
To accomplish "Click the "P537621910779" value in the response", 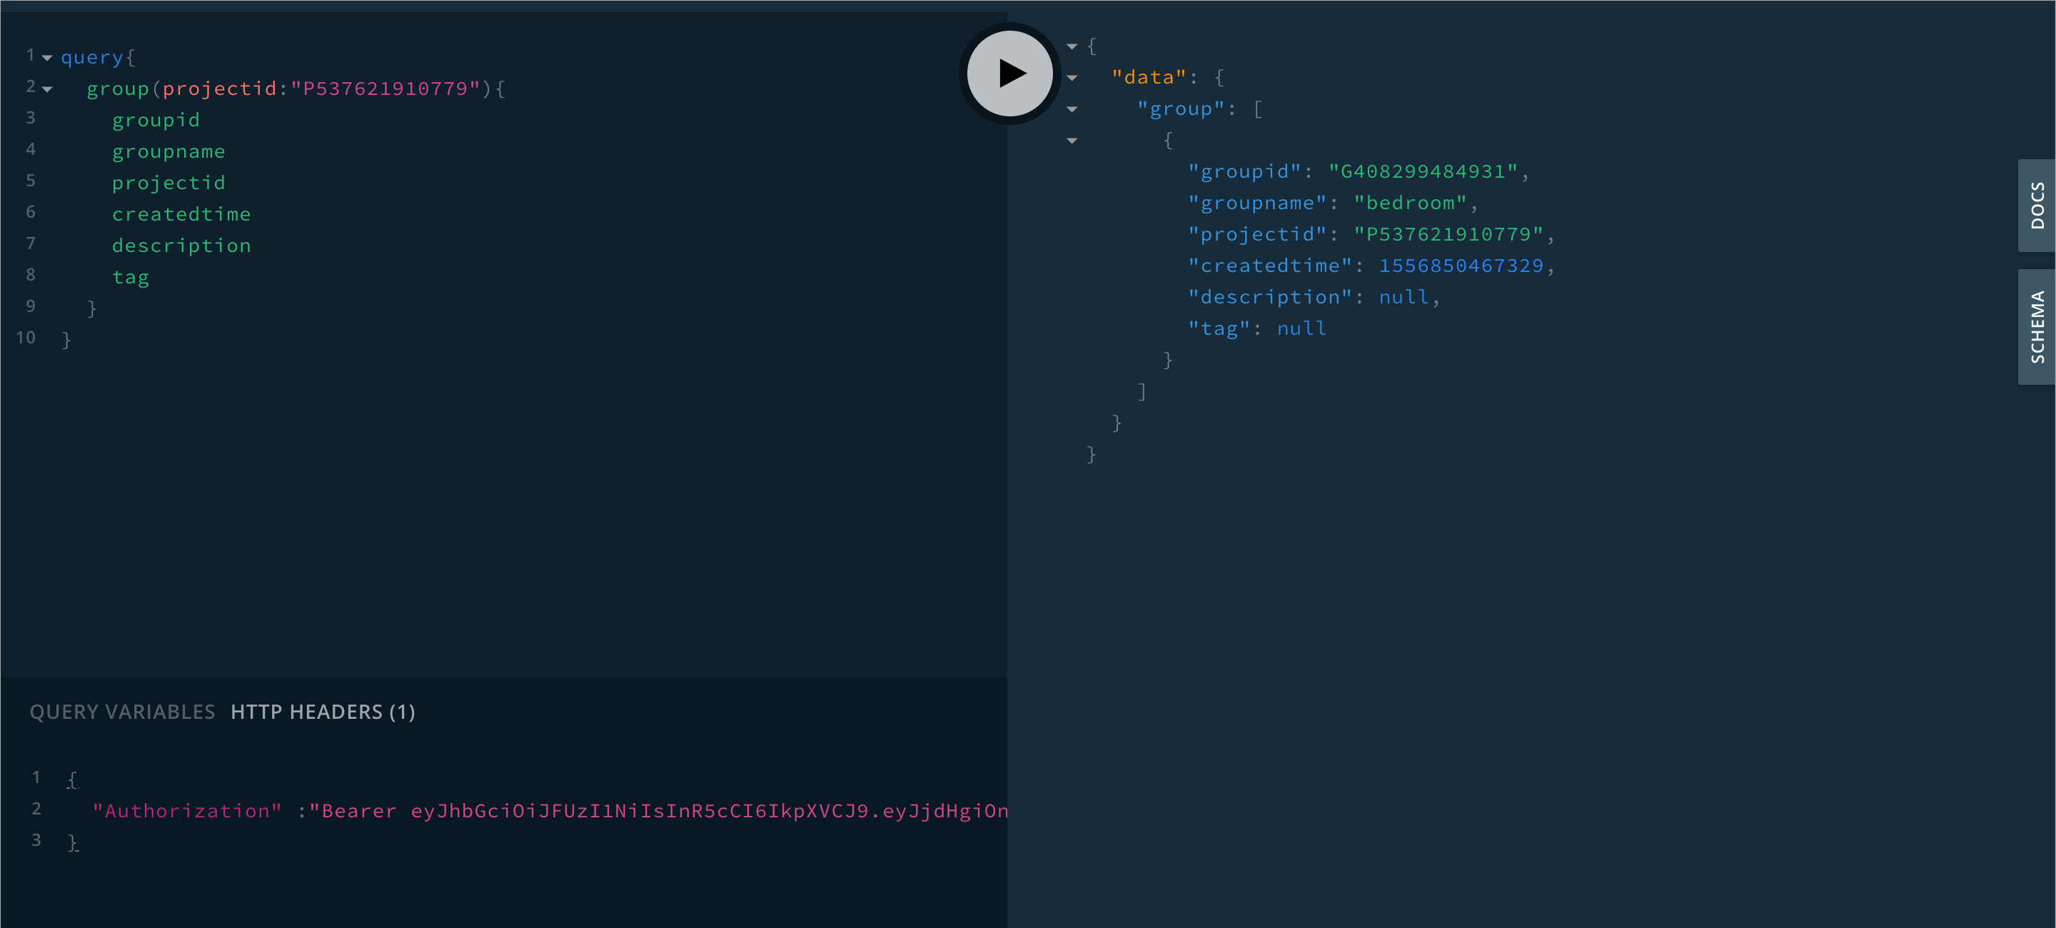I will point(1448,235).
